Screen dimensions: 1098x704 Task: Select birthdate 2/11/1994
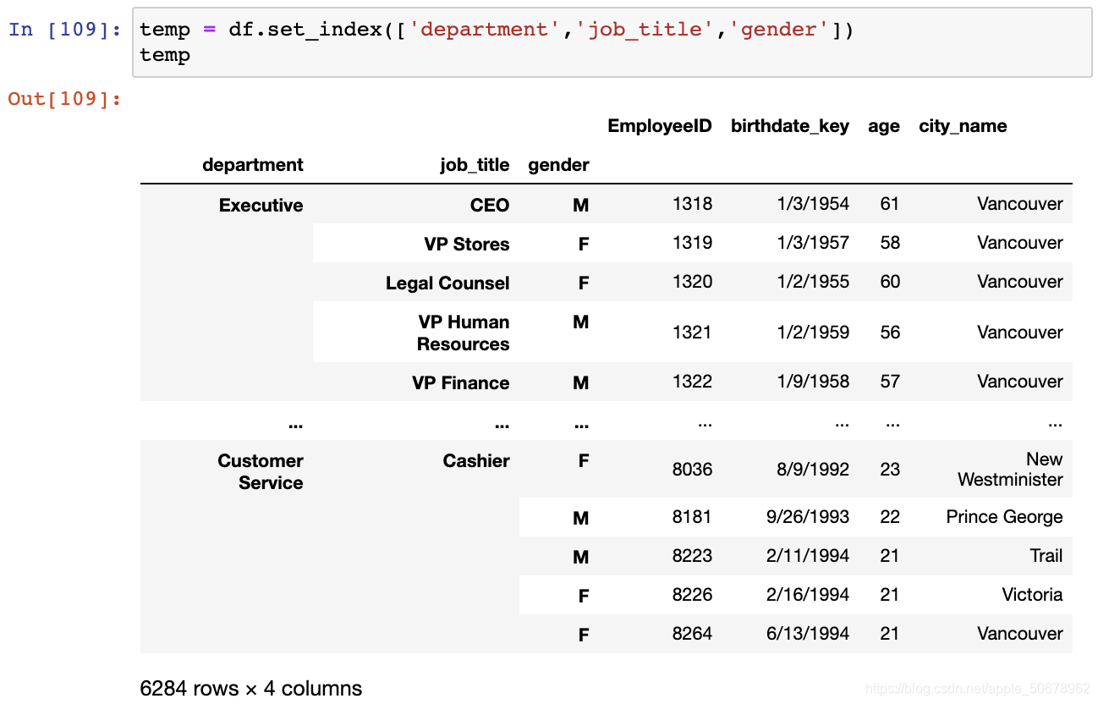click(808, 556)
